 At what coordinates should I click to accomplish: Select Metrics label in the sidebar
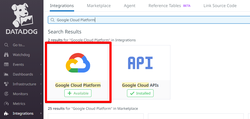click(x=19, y=104)
